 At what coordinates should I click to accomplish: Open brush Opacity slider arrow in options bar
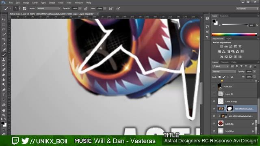[80, 9]
